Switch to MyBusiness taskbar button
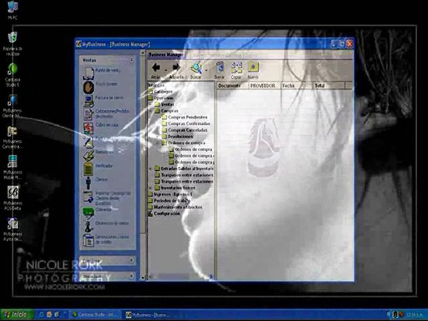Viewport: 428px width, 321px height. [x=149, y=315]
